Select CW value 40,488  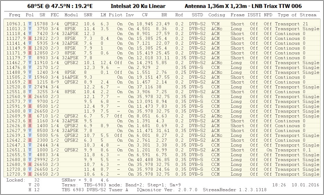tap(145, 160)
